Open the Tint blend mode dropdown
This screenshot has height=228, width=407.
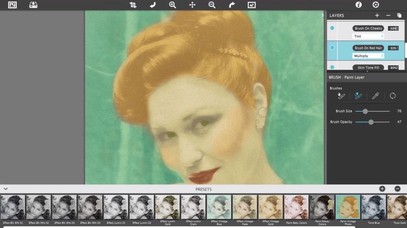[x=368, y=36]
